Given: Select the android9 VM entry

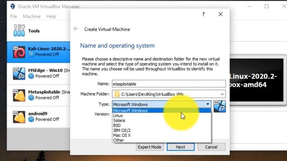Looking at the screenshot, I should (39, 117).
